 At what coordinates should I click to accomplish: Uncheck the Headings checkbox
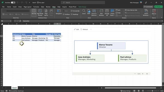point(71,14)
